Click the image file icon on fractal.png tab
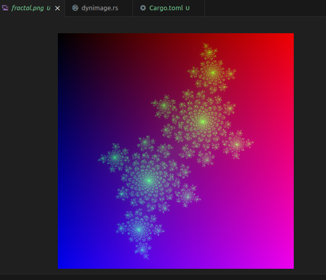The height and width of the screenshot is (280, 326). tap(5, 8)
